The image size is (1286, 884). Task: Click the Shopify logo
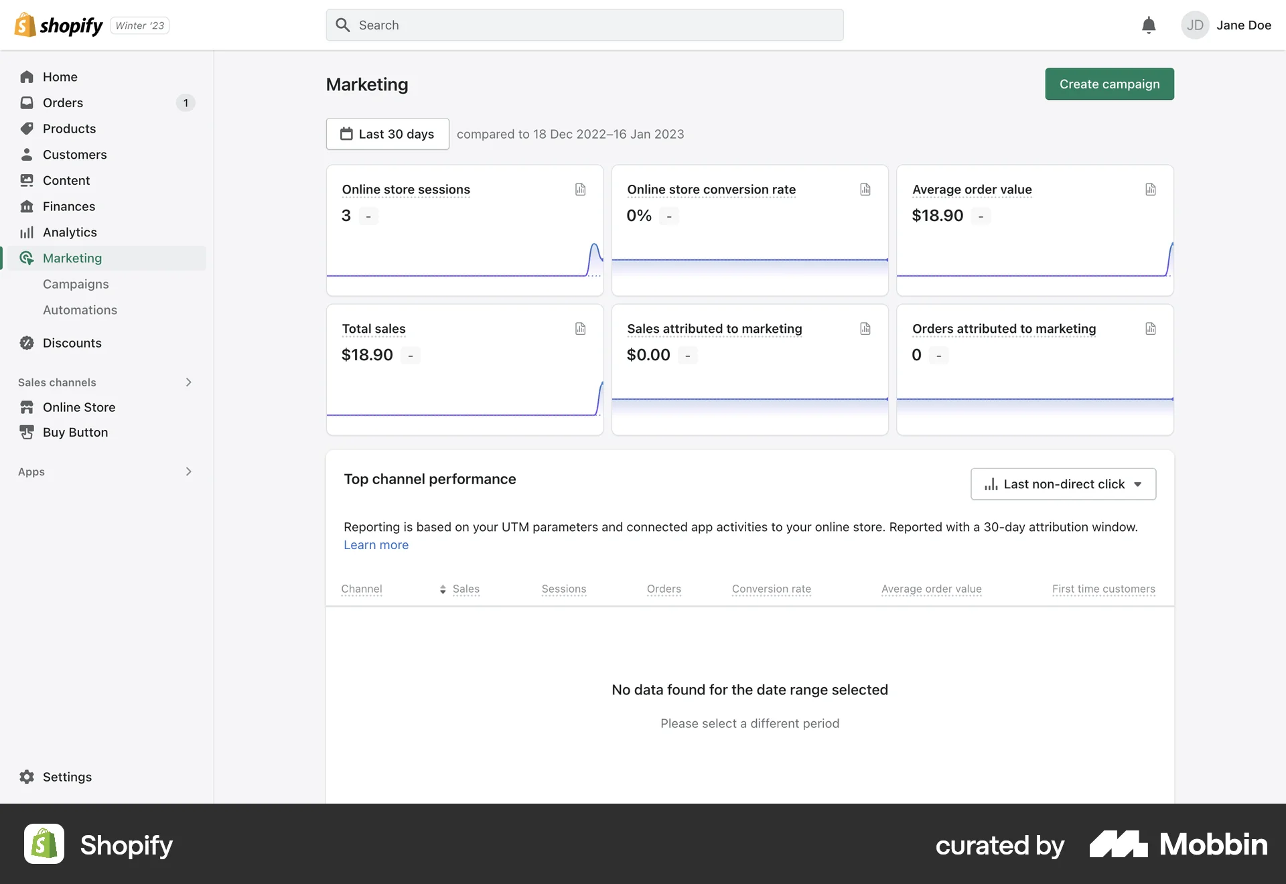coord(58,25)
